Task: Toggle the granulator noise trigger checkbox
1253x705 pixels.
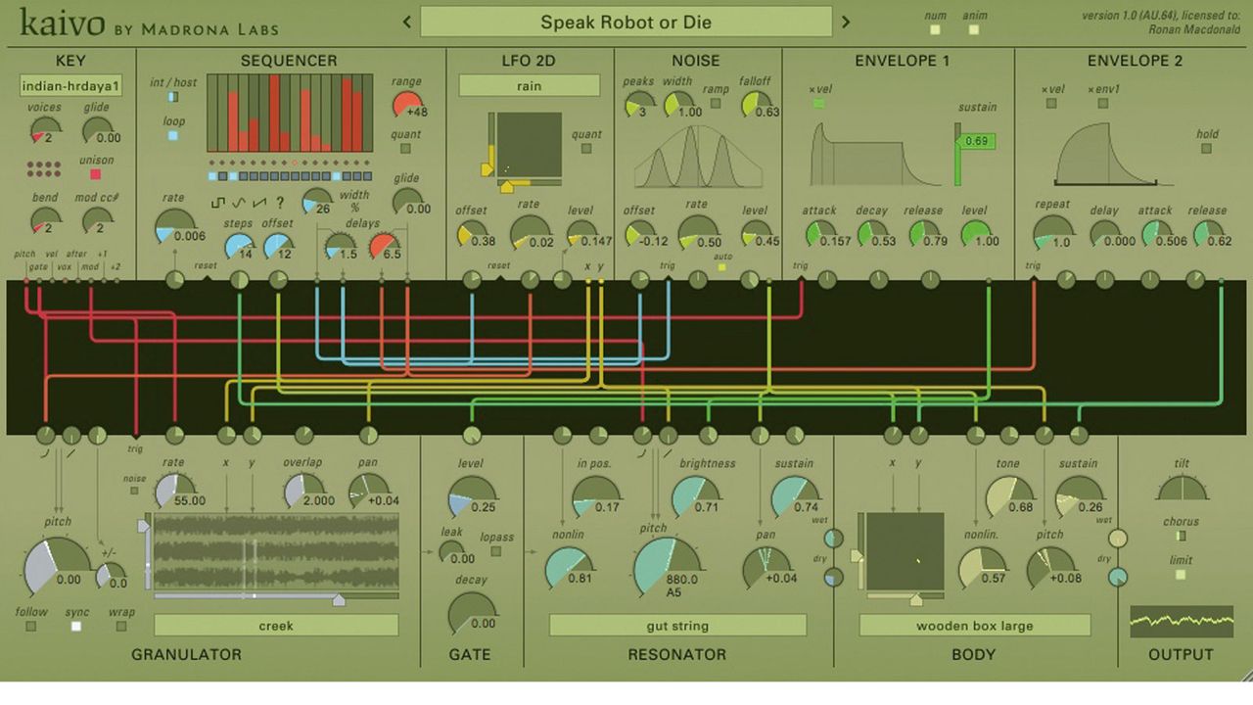Action: (135, 493)
